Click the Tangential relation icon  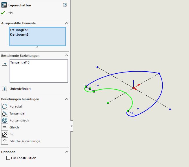point(5,113)
